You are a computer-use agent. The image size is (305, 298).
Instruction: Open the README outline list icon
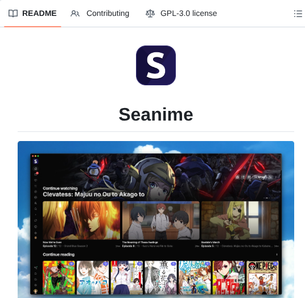[x=298, y=14]
